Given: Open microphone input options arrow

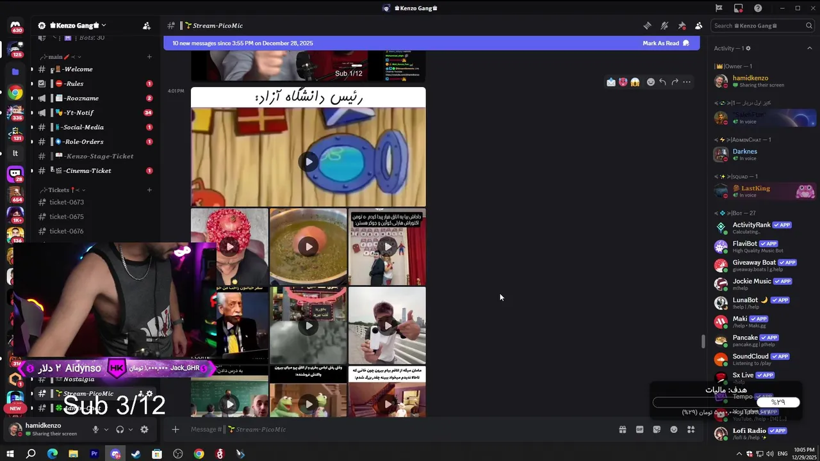Looking at the screenshot, I should tap(106, 430).
